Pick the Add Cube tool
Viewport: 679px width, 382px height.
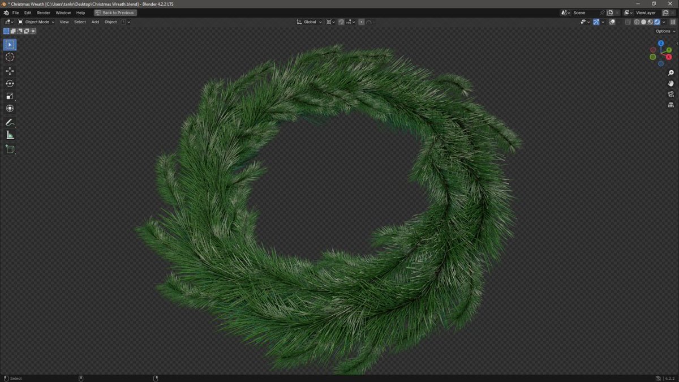(10, 149)
